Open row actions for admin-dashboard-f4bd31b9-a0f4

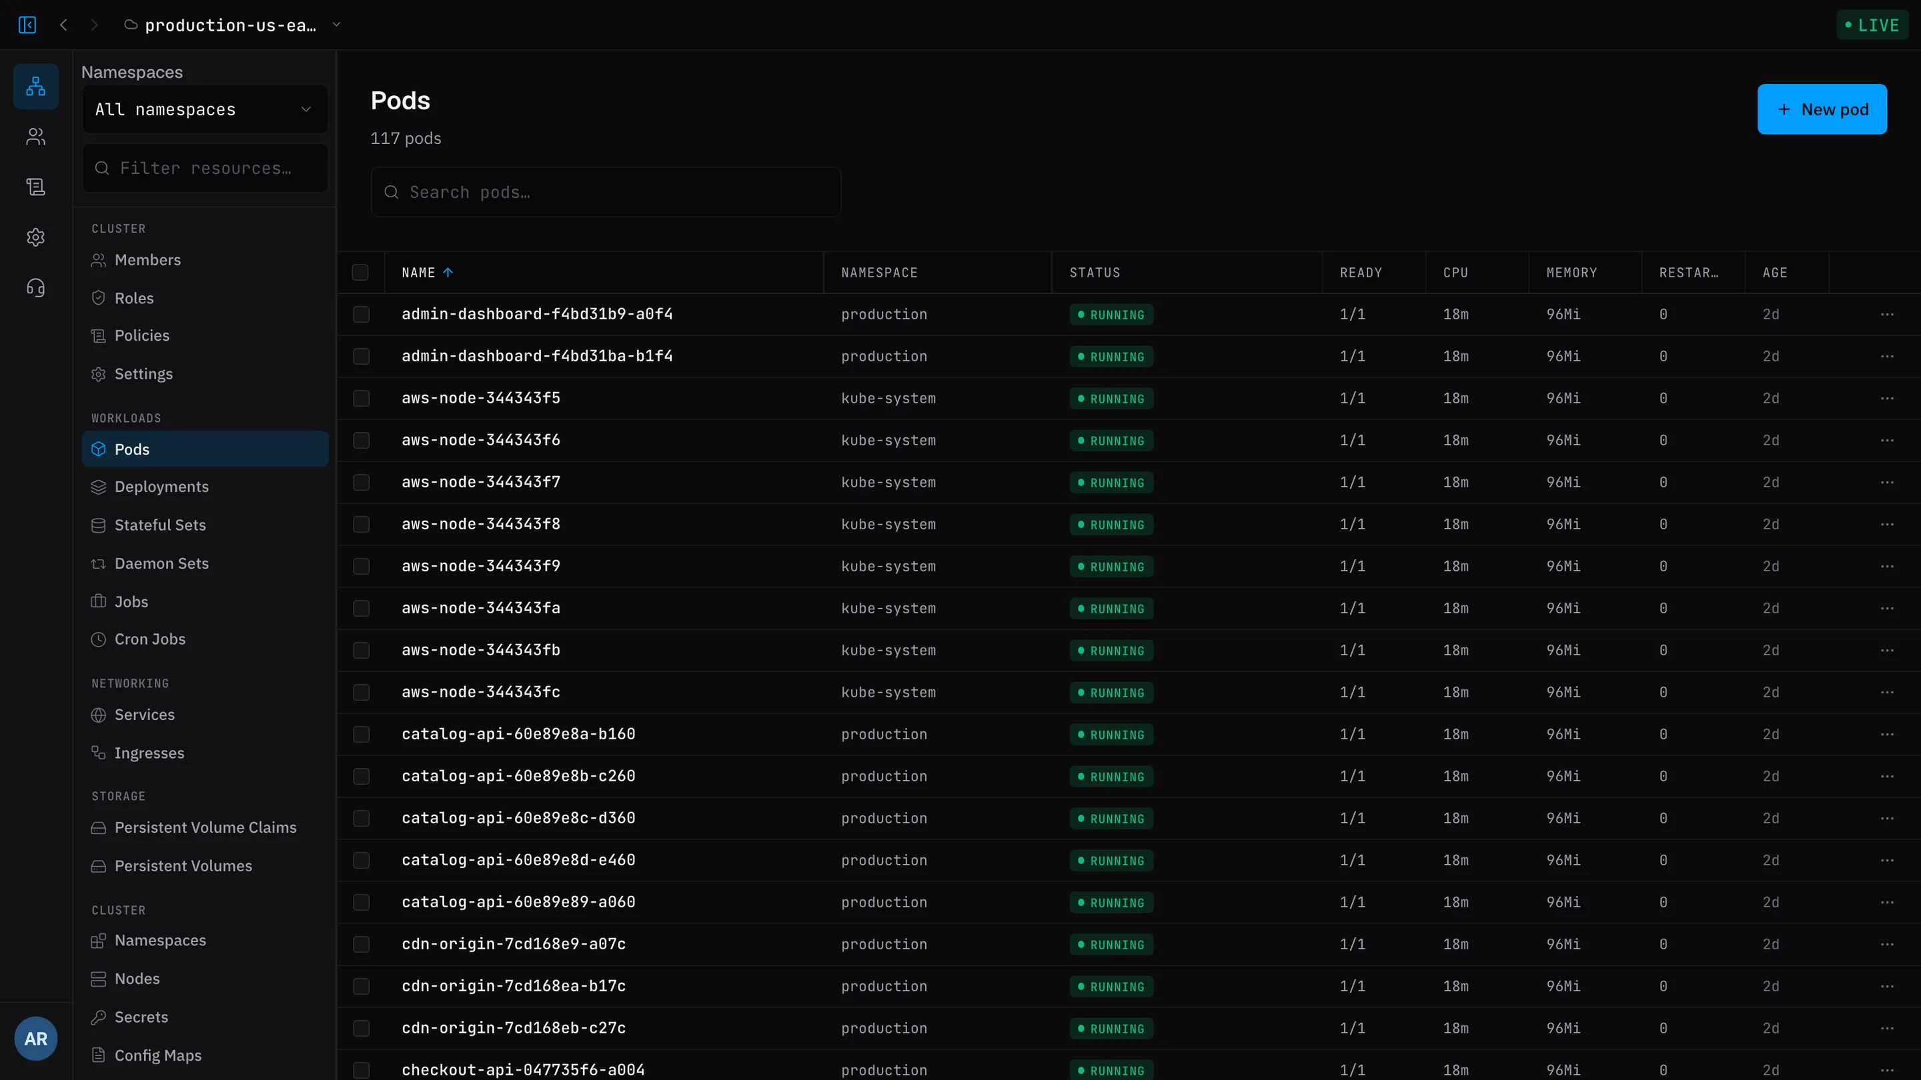point(1887,315)
